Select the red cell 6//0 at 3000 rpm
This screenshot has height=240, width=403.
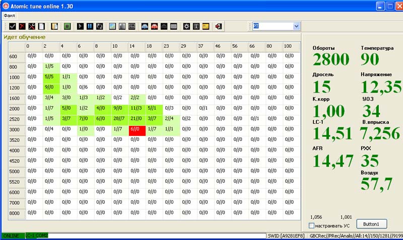click(137, 131)
